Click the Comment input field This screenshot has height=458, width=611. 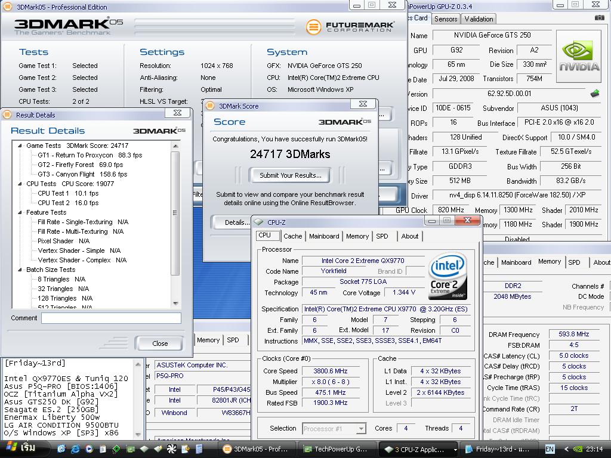tap(111, 318)
